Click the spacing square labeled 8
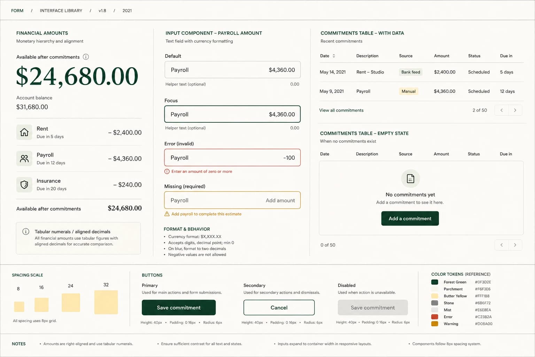Image resolution: width=535 pixels, height=357 pixels. click(19, 307)
